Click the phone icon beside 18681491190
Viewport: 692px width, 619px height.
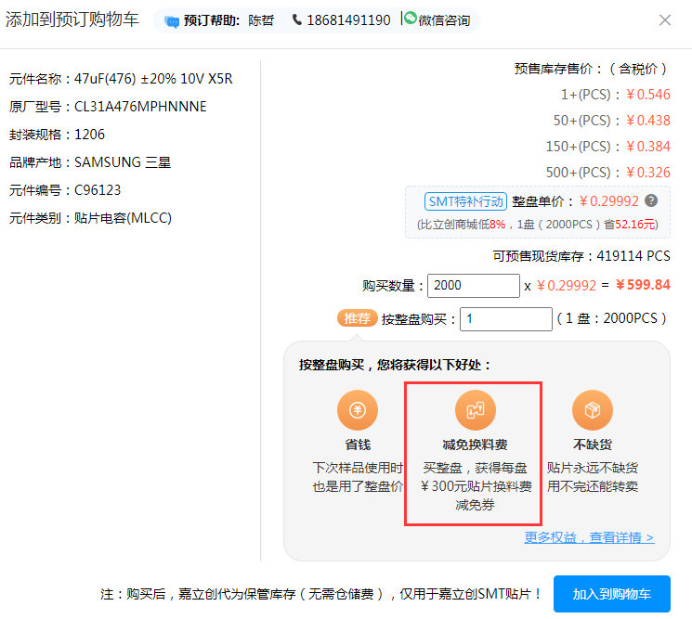pos(297,19)
